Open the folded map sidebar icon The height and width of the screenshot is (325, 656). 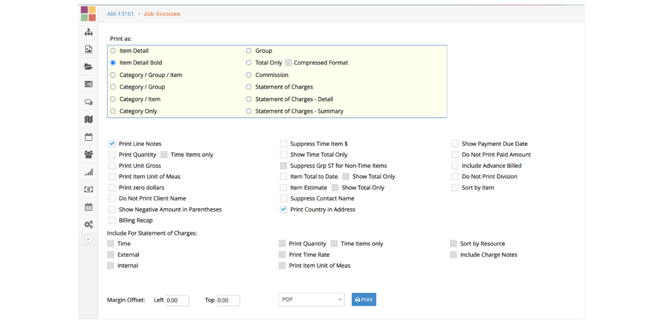coord(88,119)
